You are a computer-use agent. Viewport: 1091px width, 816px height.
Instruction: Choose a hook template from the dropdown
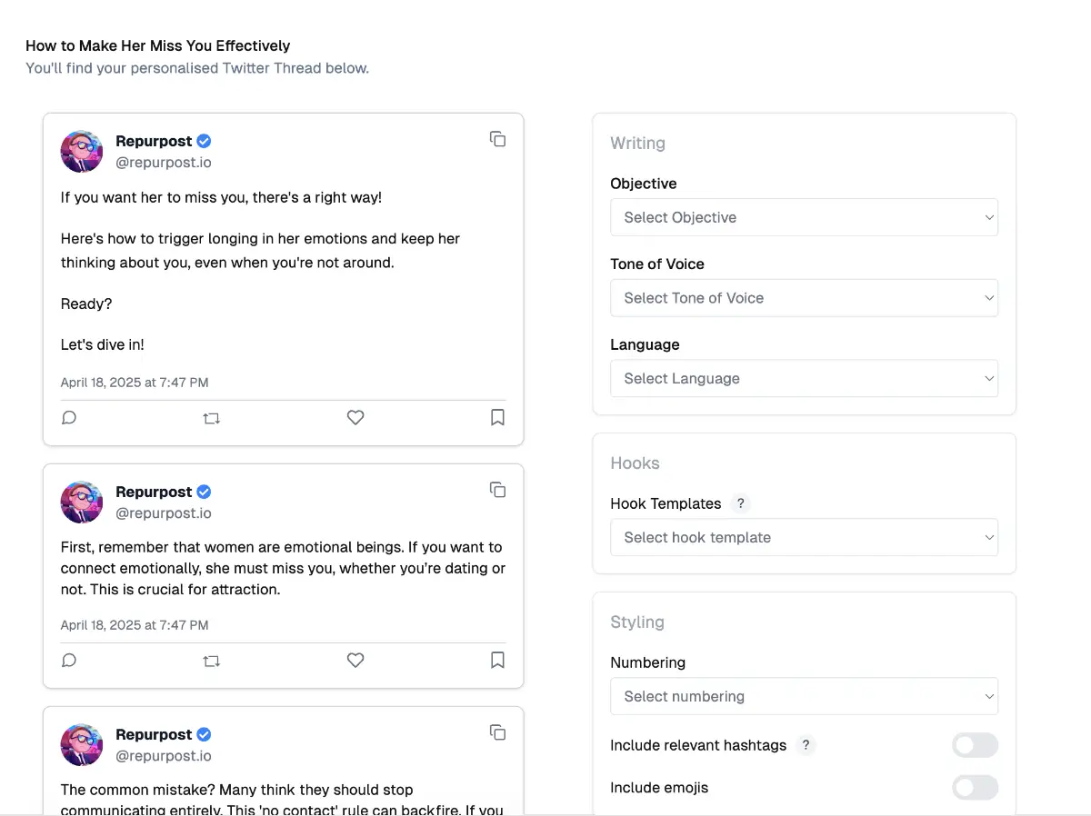click(804, 538)
